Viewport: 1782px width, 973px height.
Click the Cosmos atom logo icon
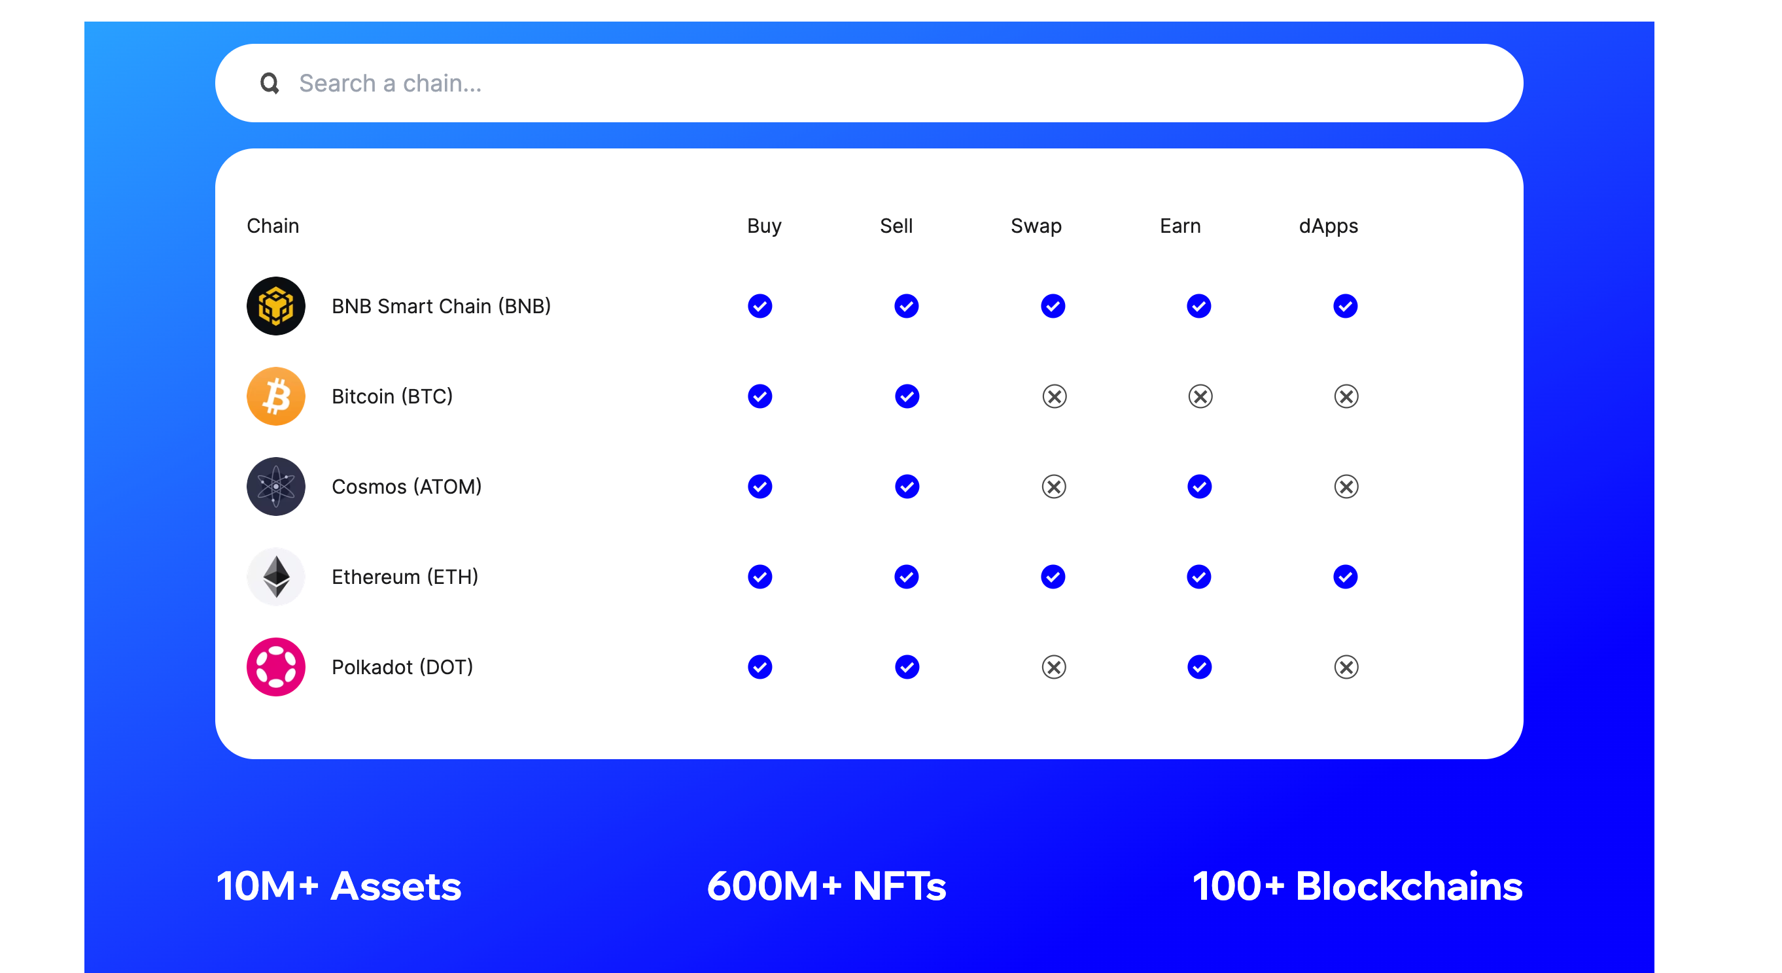tap(275, 486)
